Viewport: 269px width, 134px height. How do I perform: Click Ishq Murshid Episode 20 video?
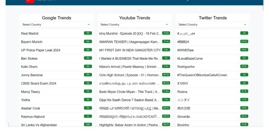(x=130, y=34)
